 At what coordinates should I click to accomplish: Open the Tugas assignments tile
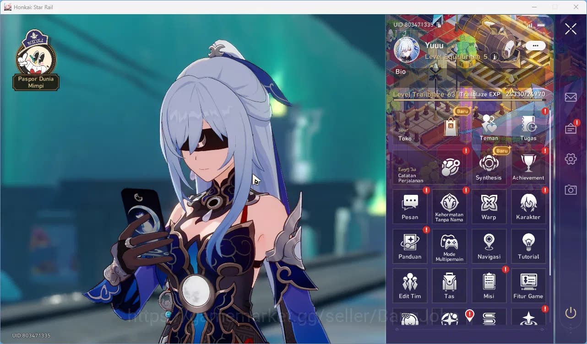[528, 127]
